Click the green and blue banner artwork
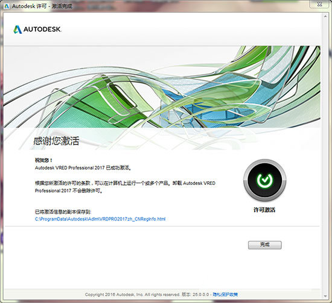Viewport: 332px width, 303px height. click(162, 87)
